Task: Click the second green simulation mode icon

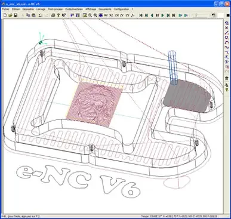Action: tap(186, 15)
